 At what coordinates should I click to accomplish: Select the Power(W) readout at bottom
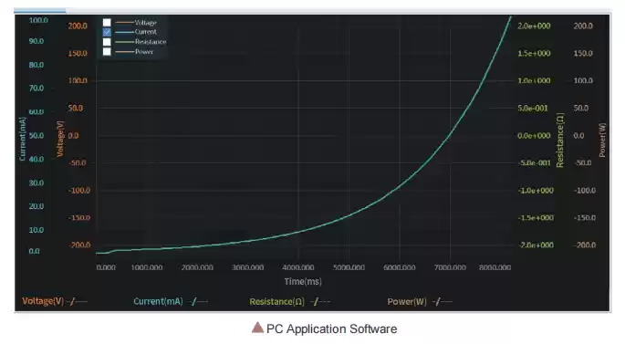tap(420, 302)
